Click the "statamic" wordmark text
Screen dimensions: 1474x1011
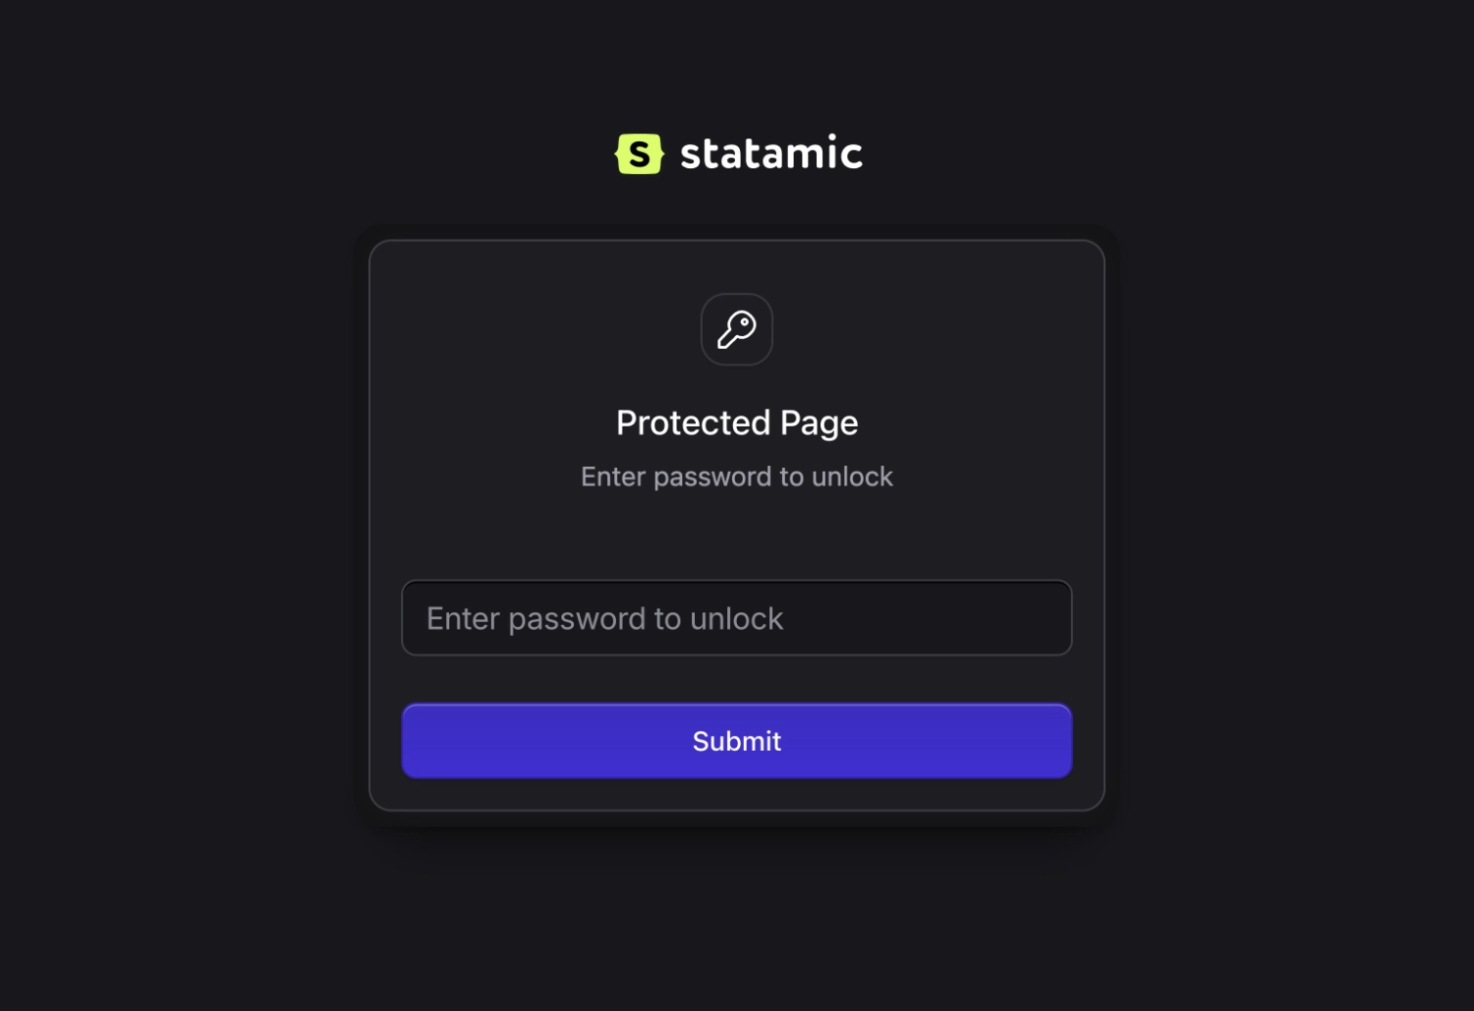point(770,151)
